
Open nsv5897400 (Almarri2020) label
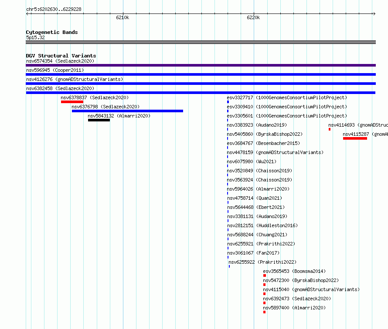294,308
